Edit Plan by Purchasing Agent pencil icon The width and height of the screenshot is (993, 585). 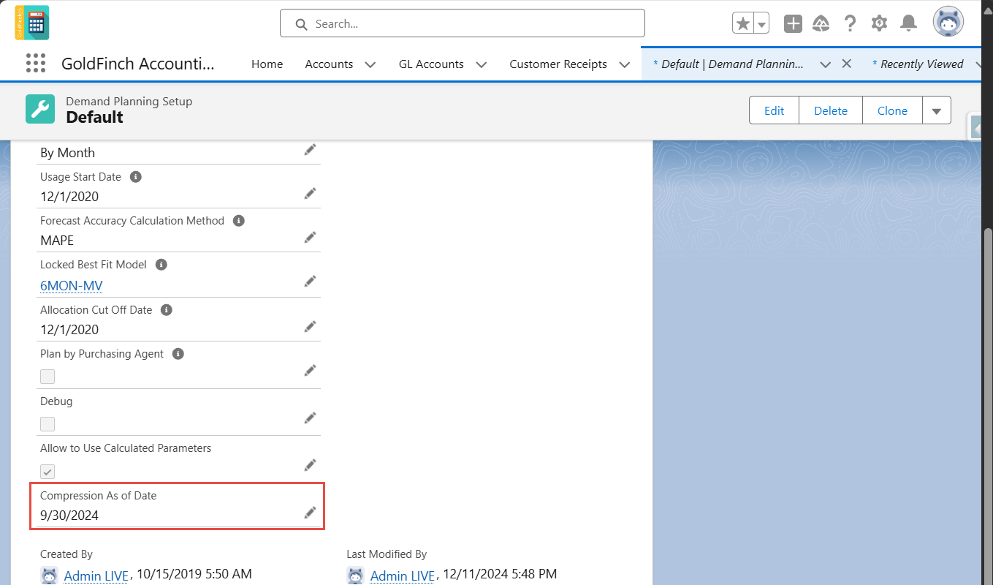click(x=311, y=370)
